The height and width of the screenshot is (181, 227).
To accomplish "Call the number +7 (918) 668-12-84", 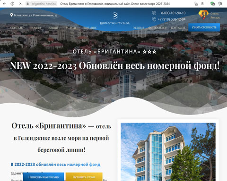I will coord(172,19).
